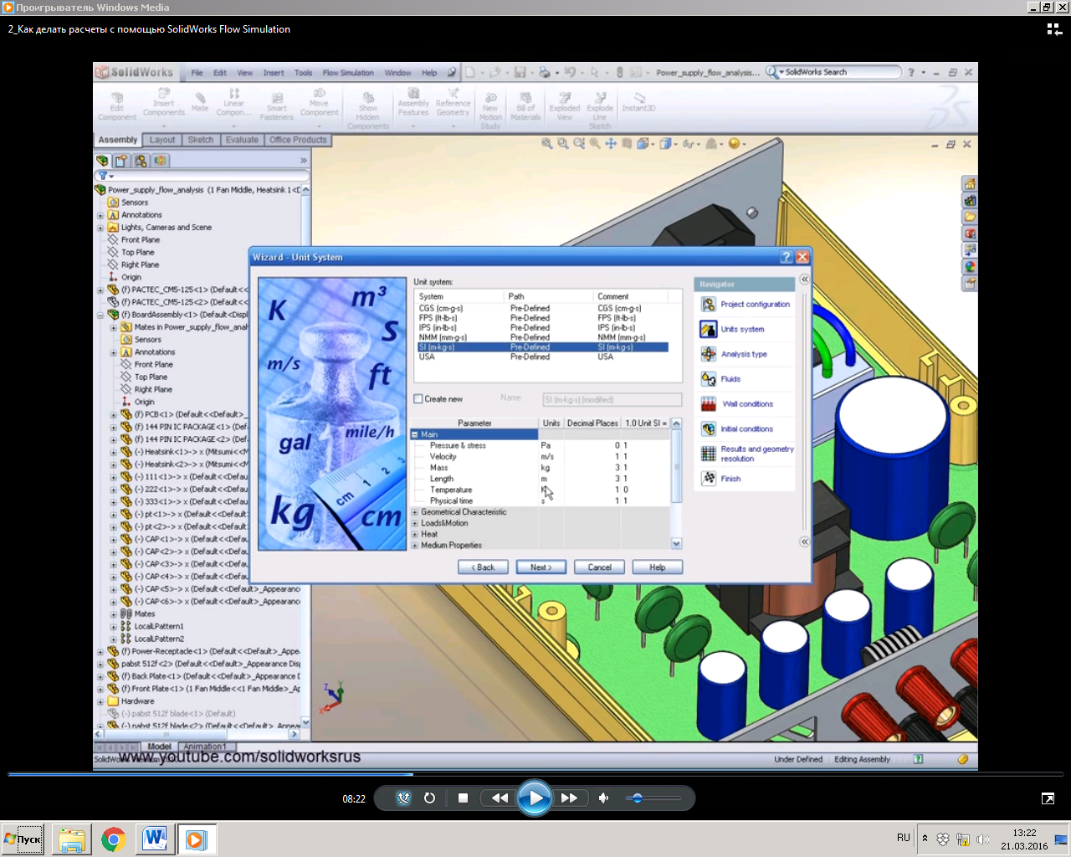The image size is (1071, 857).
Task: Open the Flow Simulation menu
Action: pyautogui.click(x=348, y=73)
